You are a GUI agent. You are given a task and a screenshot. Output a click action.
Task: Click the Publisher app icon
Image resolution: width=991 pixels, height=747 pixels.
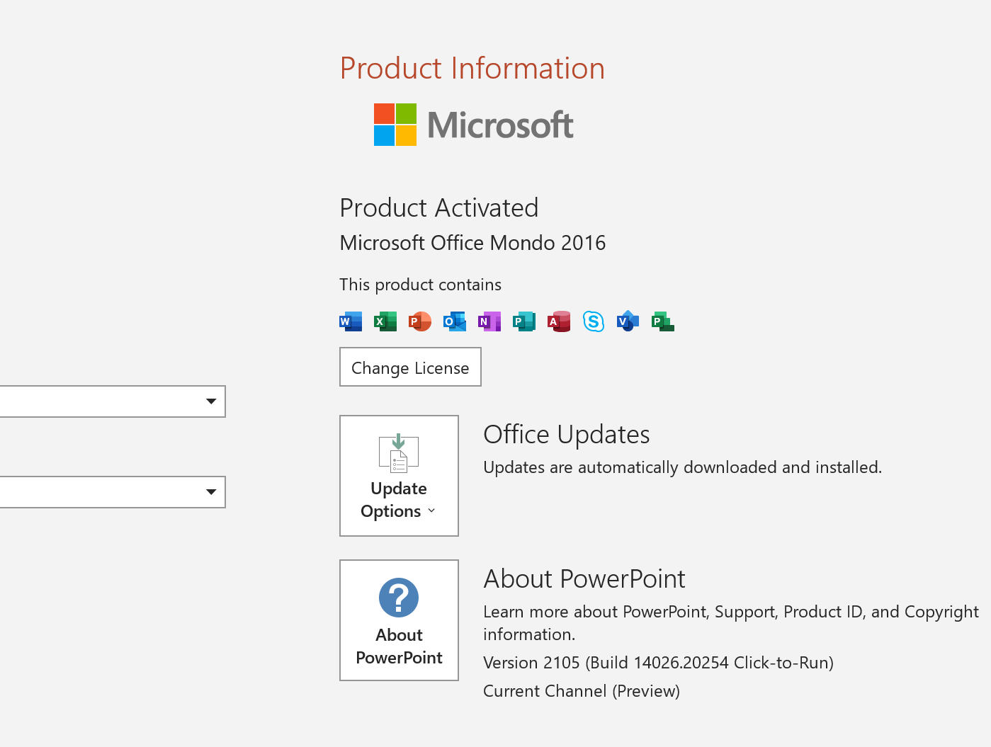click(524, 321)
